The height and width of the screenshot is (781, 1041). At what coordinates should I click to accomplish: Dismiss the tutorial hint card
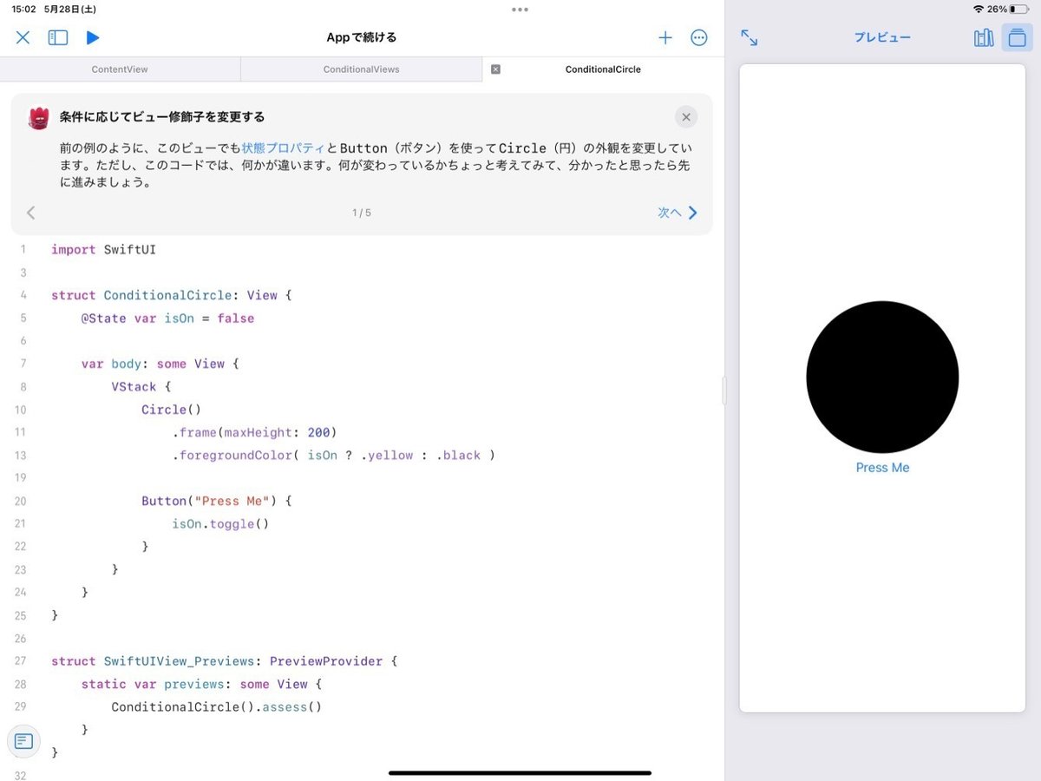686,117
